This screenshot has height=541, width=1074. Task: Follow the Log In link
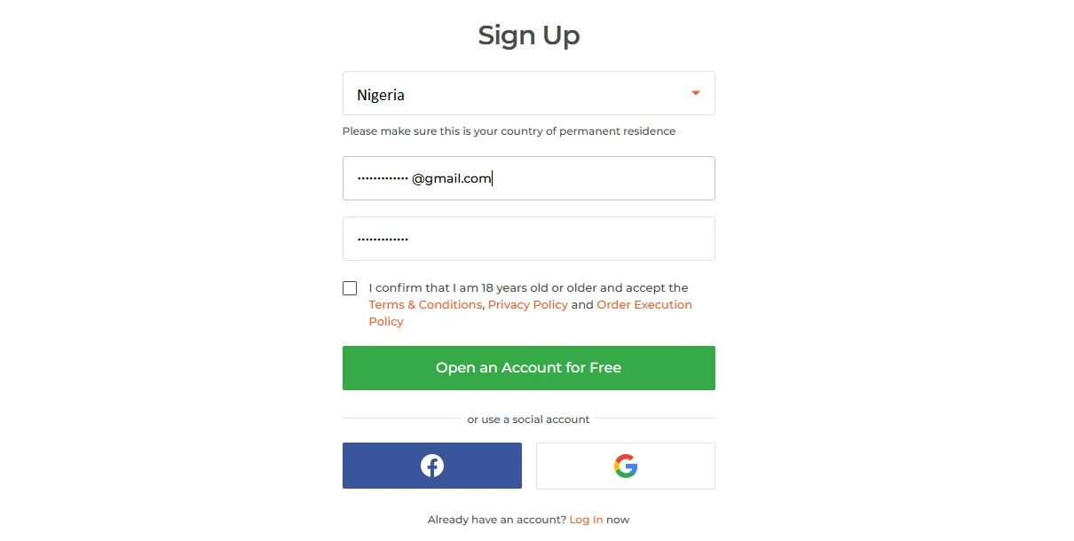pos(586,520)
